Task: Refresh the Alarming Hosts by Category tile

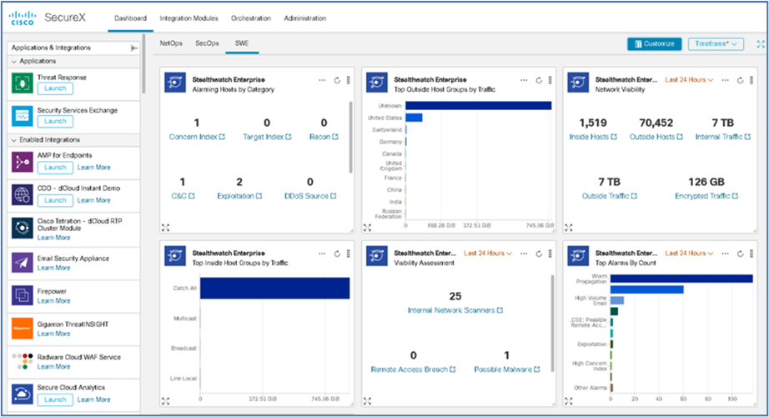Action: click(337, 80)
